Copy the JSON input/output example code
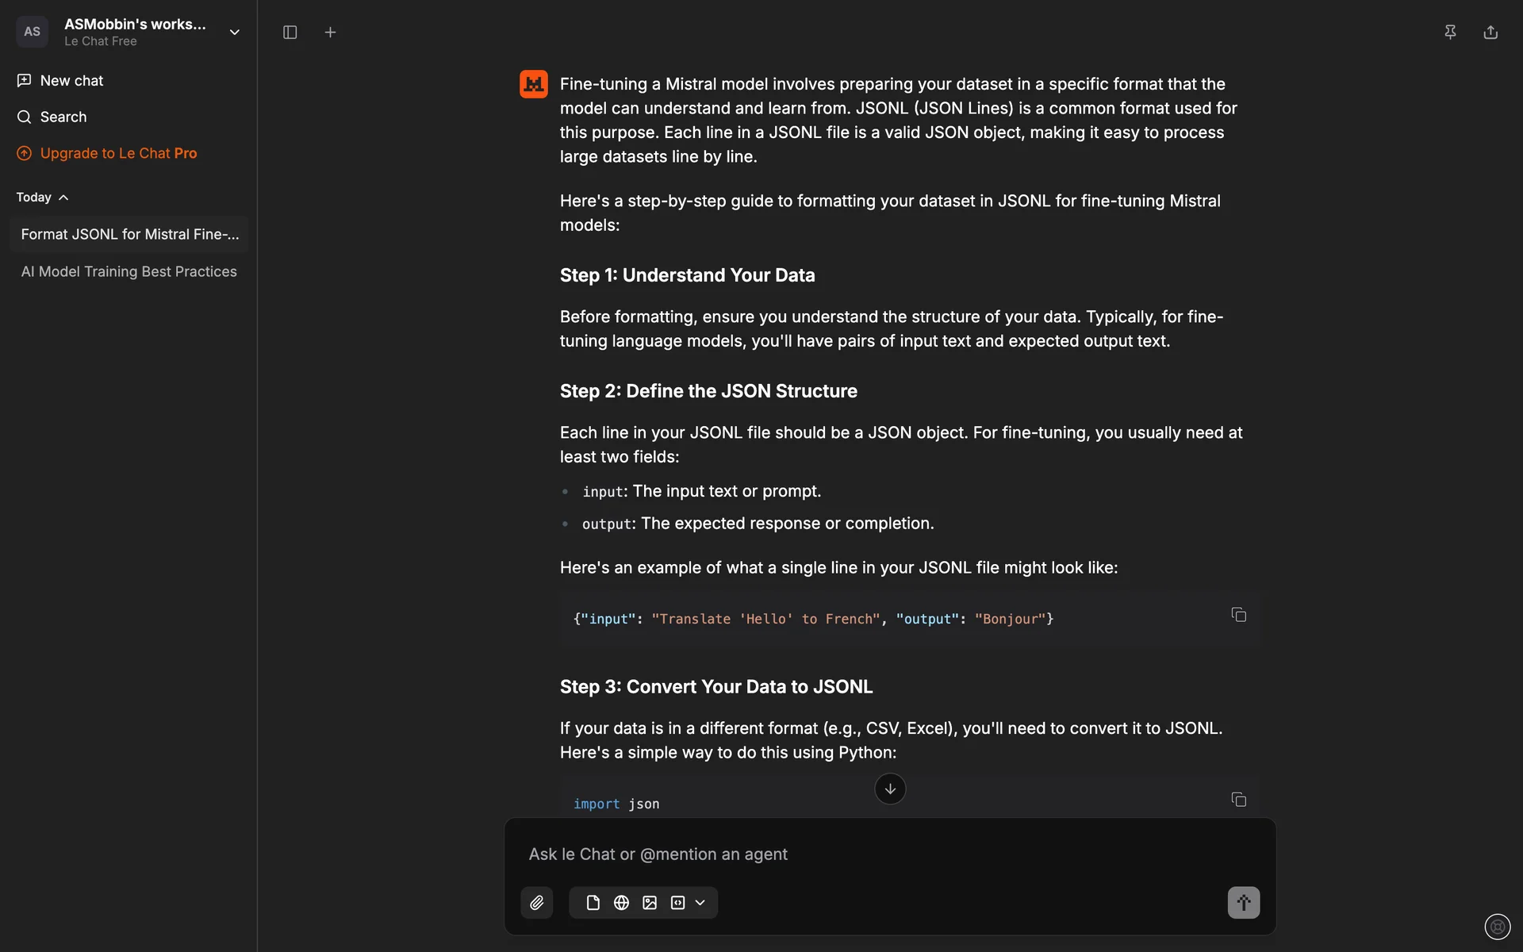 click(x=1238, y=615)
